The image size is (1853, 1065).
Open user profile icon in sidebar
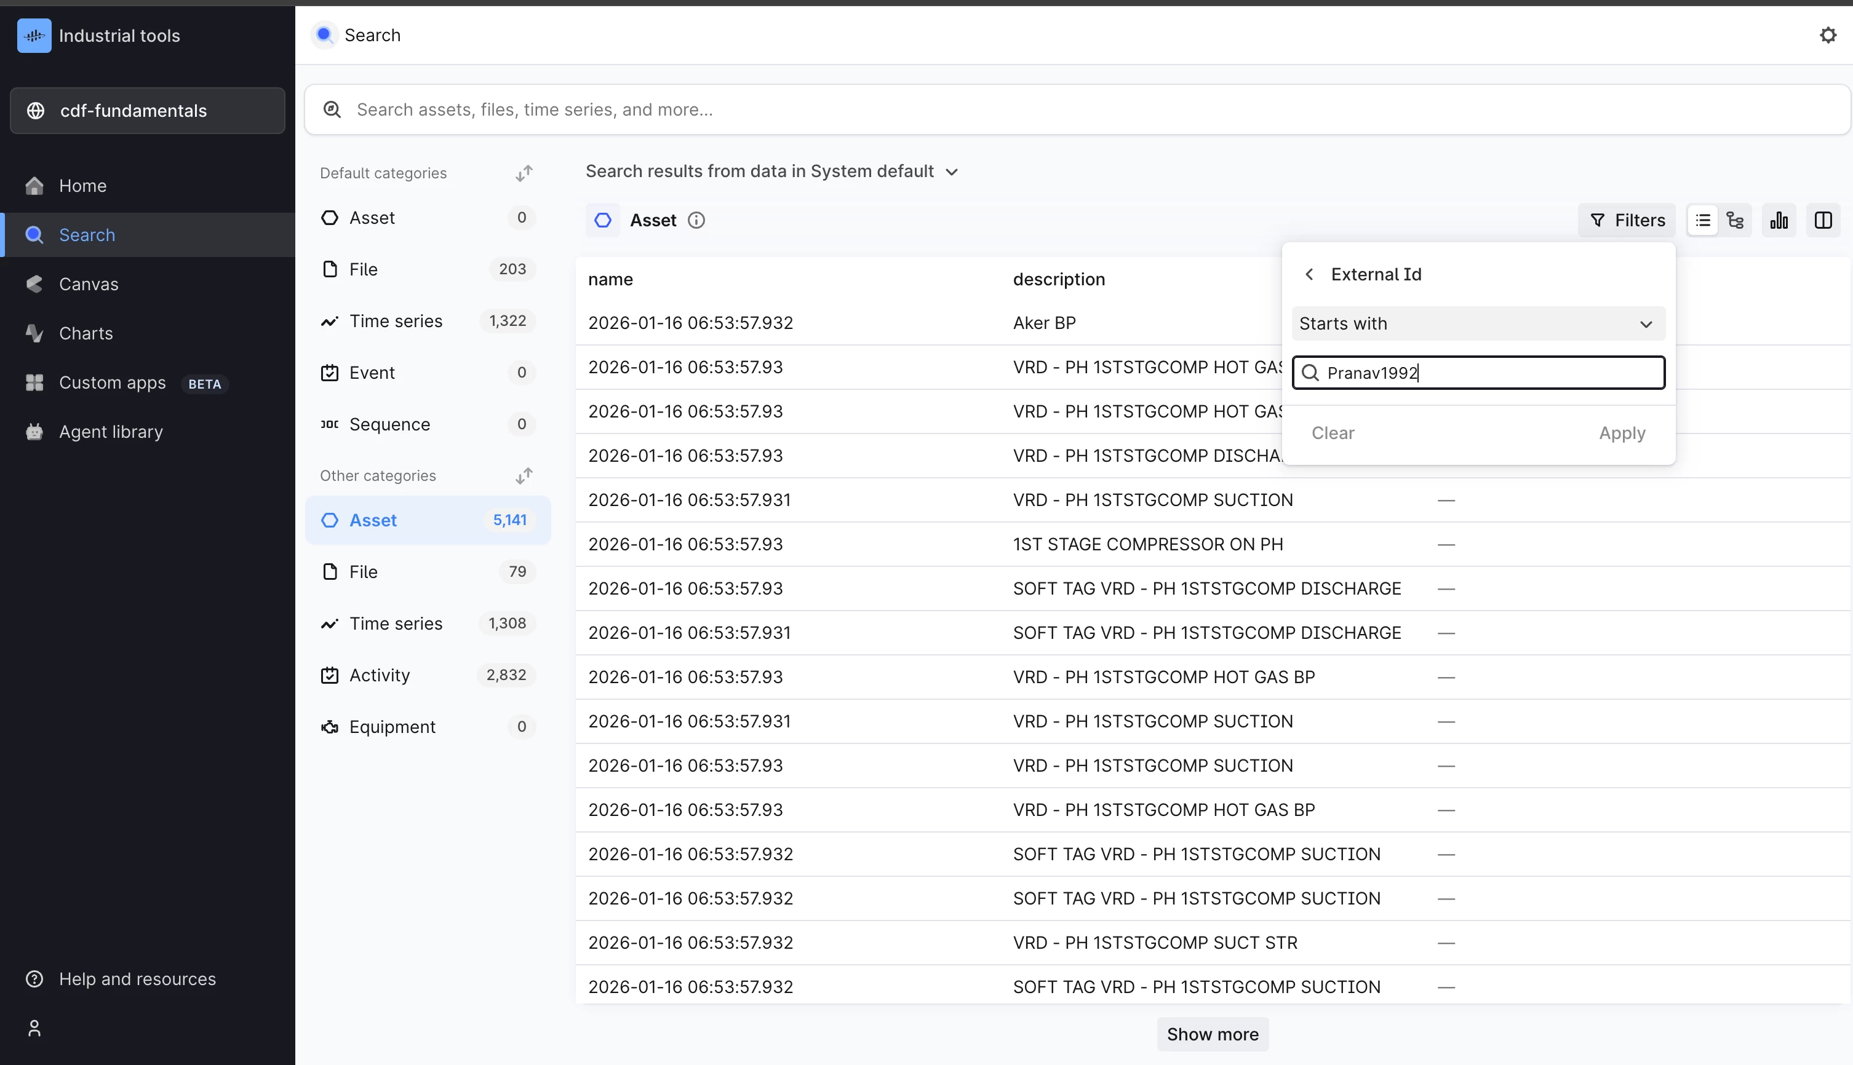pos(34,1027)
